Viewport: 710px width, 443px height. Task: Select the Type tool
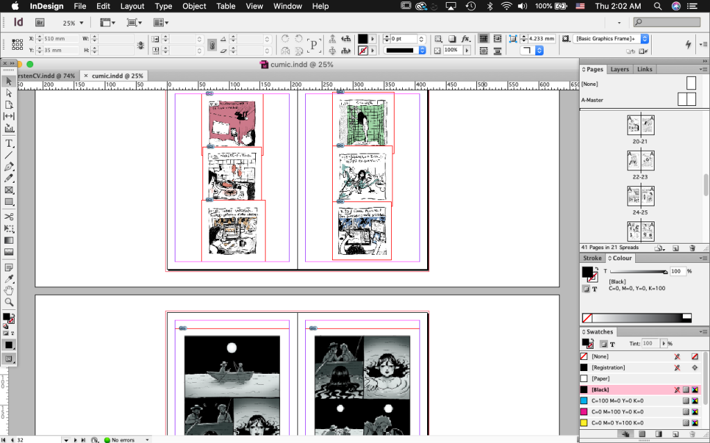click(8, 143)
